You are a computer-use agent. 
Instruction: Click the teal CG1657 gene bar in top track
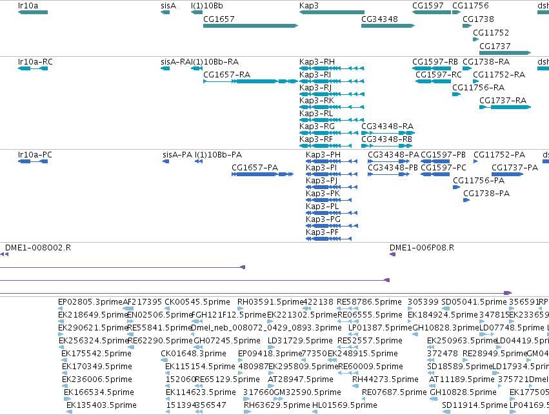click(251, 26)
